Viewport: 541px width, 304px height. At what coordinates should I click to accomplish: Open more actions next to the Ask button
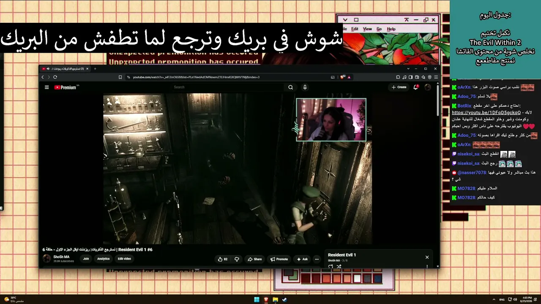317,259
